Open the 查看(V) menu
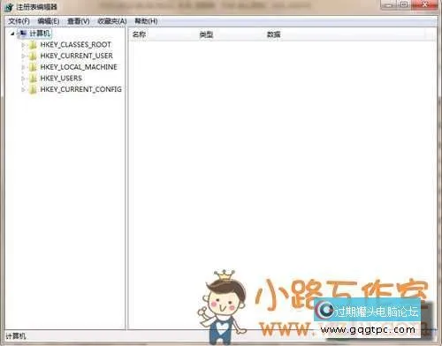Screen dimensions: 442x346 pyautogui.click(x=79, y=21)
